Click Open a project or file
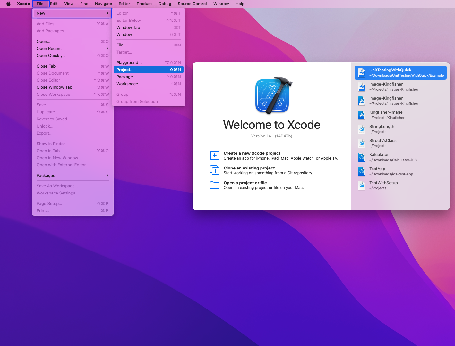This screenshot has width=455, height=346. (257, 185)
